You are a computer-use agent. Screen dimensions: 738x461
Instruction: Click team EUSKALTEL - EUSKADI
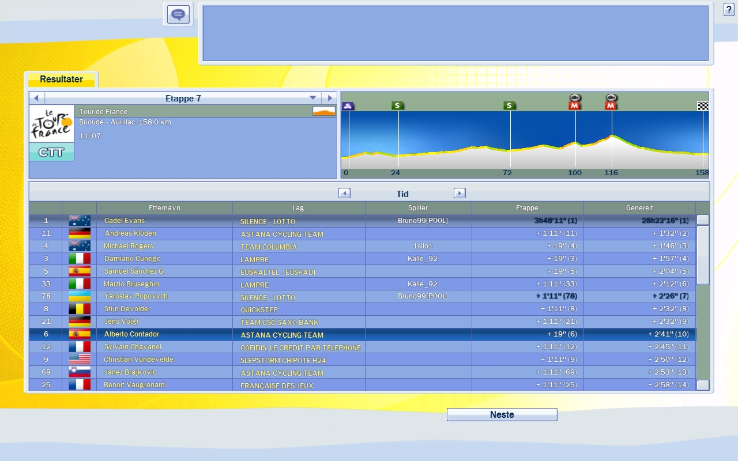tap(278, 273)
